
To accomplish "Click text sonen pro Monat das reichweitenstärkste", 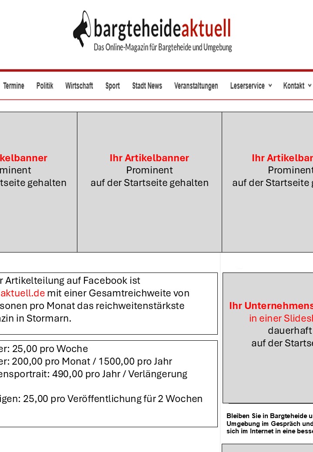I will click(92, 306).
